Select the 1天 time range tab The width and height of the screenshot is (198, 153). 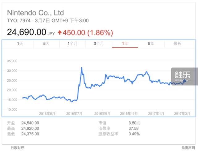(20, 44)
